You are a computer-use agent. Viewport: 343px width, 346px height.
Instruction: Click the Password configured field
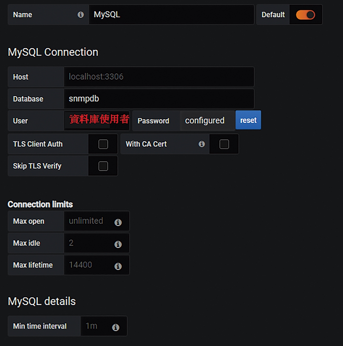[x=208, y=121]
